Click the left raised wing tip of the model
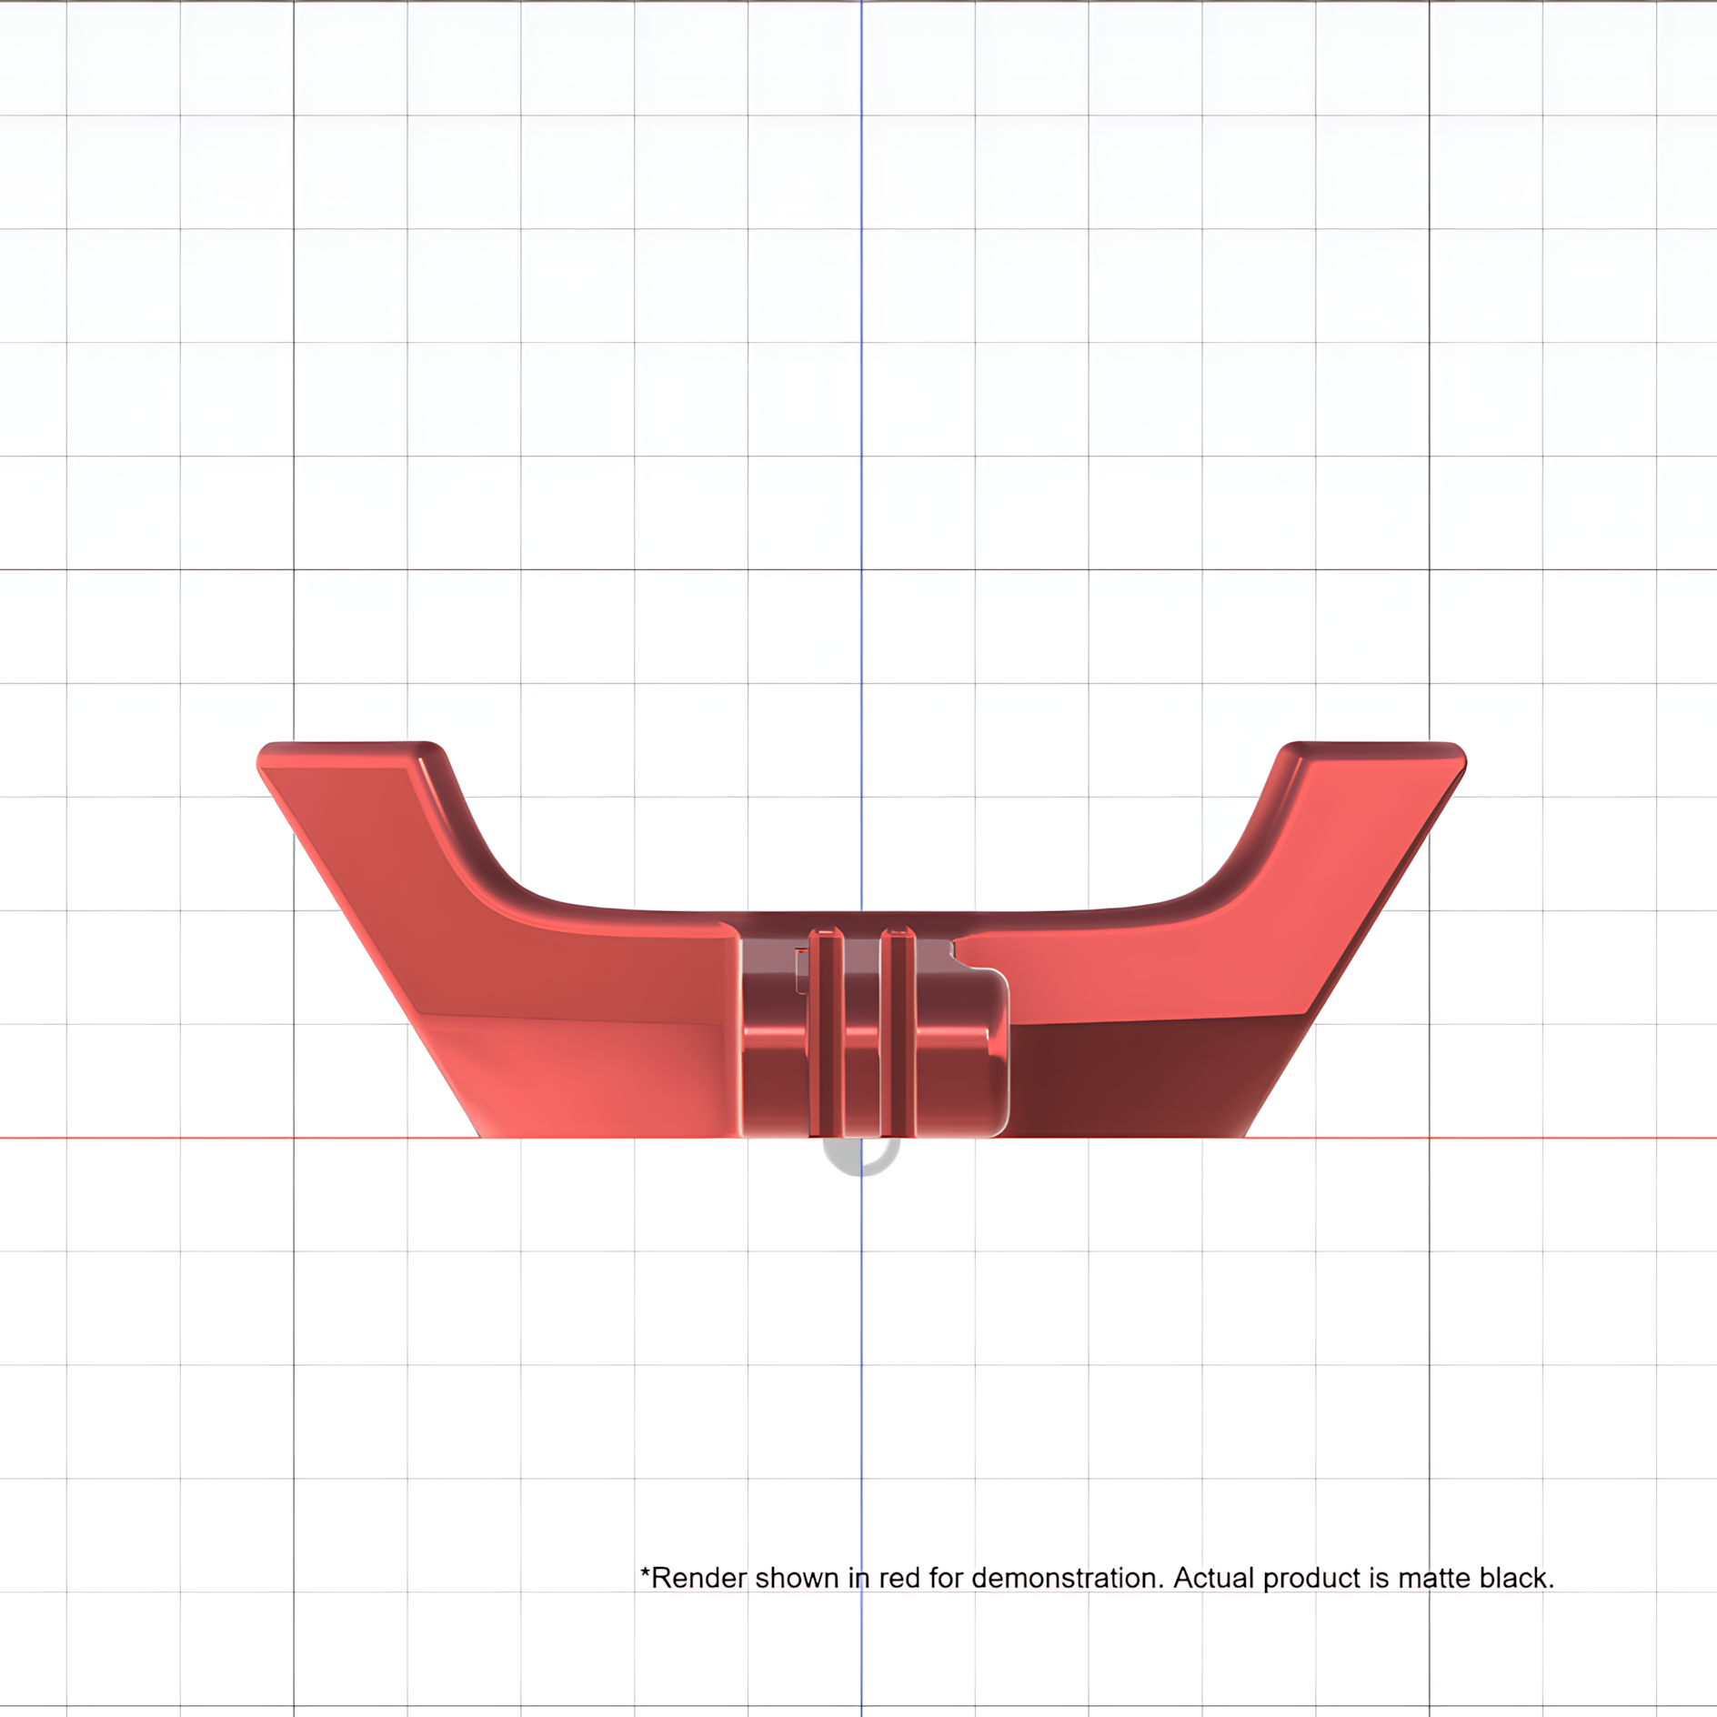The width and height of the screenshot is (1717, 1717). click(350, 757)
